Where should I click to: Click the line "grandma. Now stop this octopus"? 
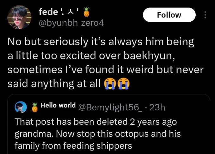(x=98, y=134)
